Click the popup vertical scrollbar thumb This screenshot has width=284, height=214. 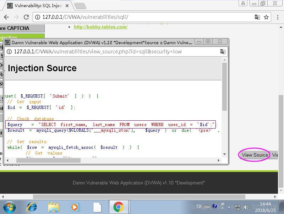click(x=224, y=87)
